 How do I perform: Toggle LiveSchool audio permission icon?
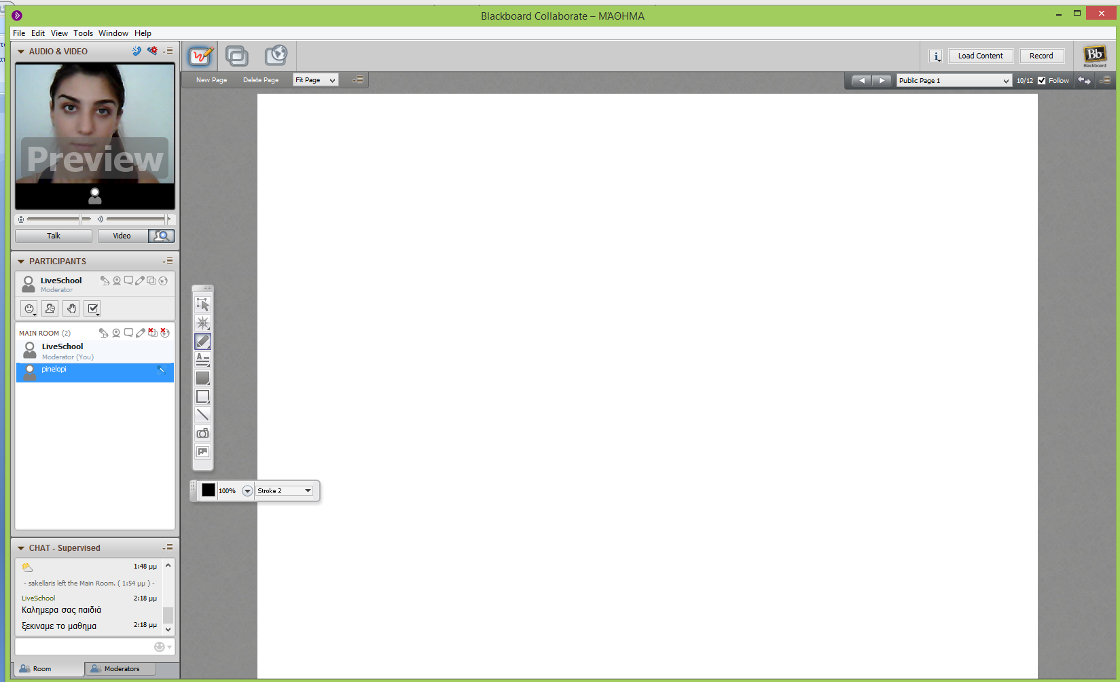(x=105, y=281)
